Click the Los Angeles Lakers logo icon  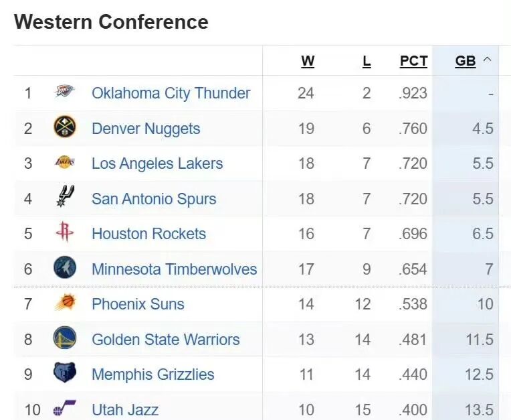(65, 163)
